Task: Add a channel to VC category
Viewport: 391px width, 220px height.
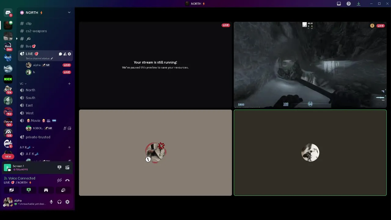Action: 69,84
